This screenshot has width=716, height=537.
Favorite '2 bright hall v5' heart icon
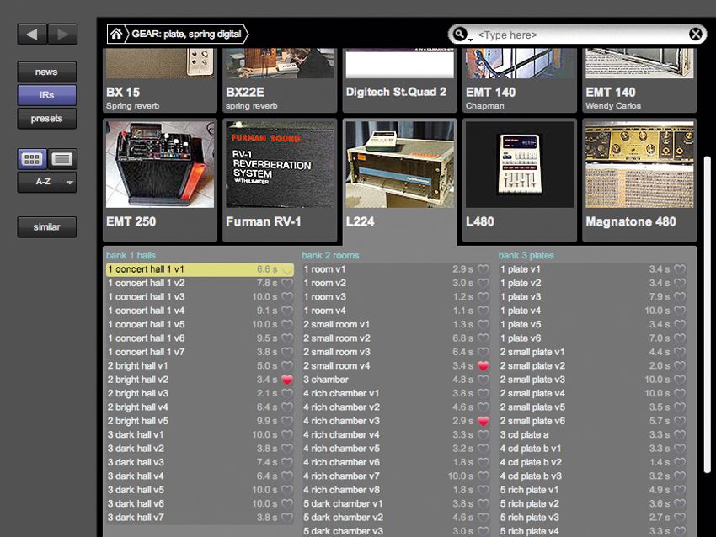point(286,421)
